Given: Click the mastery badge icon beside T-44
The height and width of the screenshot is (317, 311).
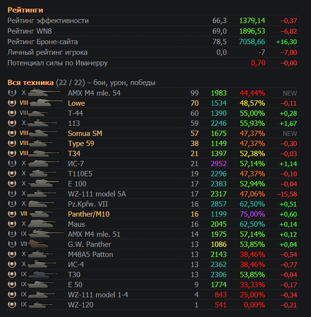Looking at the screenshot, I should (12, 113).
